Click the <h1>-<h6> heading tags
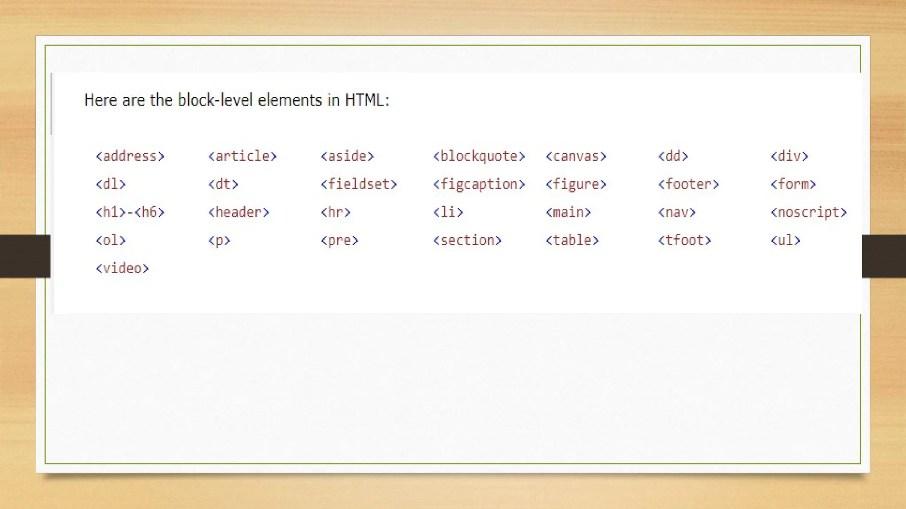 [x=130, y=213]
